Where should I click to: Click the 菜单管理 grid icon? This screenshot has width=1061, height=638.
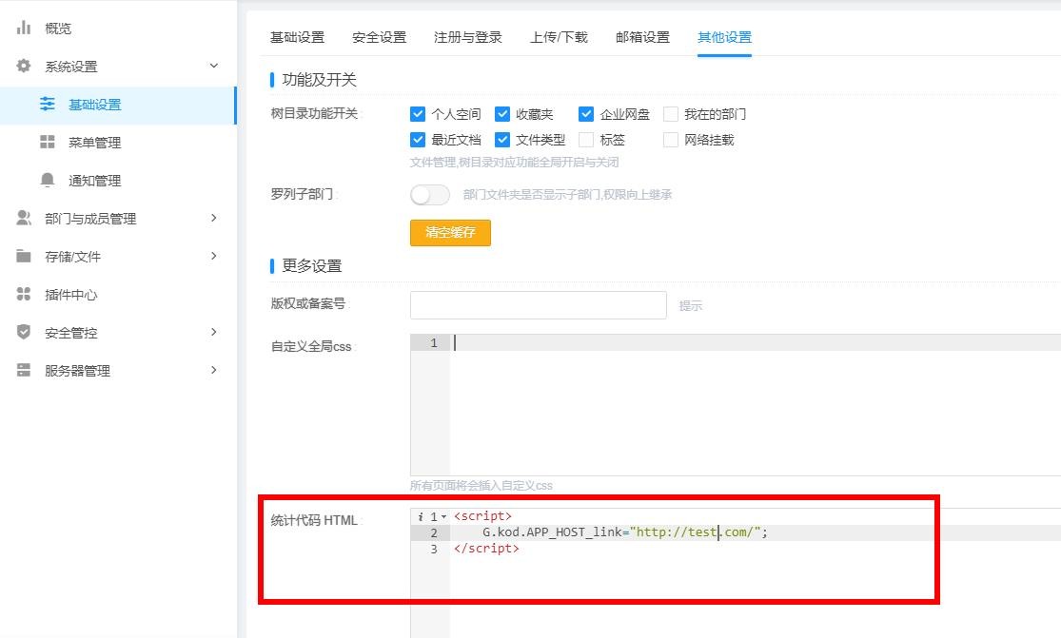coord(48,142)
